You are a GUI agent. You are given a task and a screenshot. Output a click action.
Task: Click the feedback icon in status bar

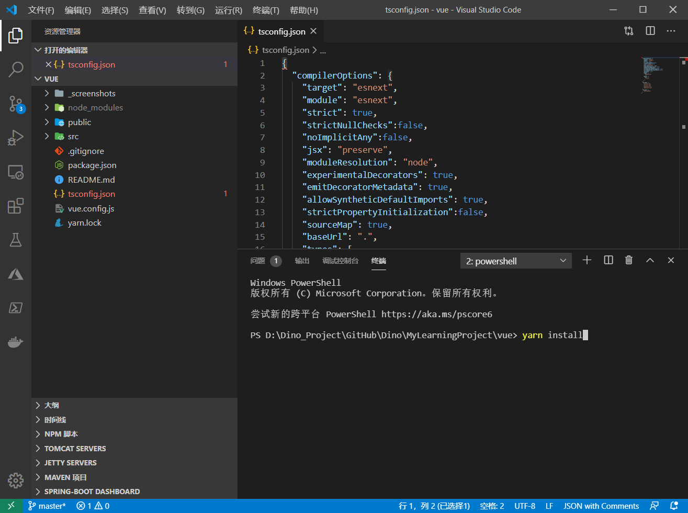tap(654, 506)
